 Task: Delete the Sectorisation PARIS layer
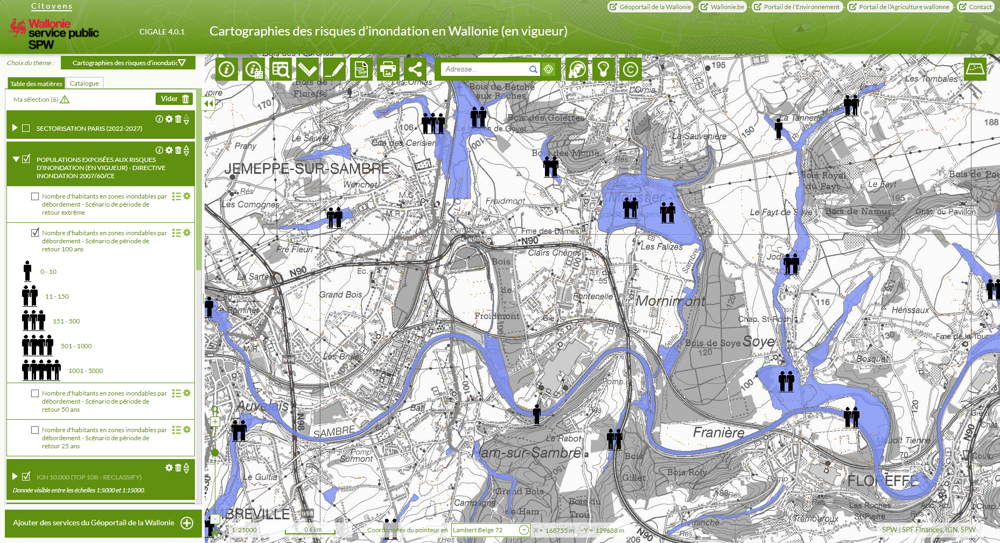(178, 119)
